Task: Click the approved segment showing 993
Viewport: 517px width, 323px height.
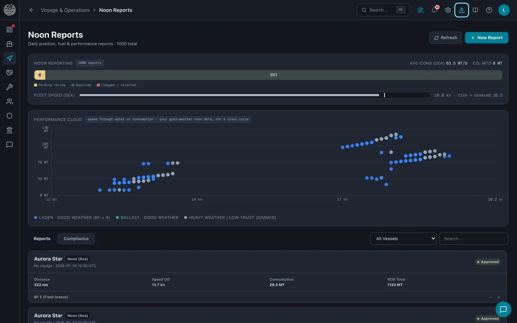Action: tap(273, 75)
